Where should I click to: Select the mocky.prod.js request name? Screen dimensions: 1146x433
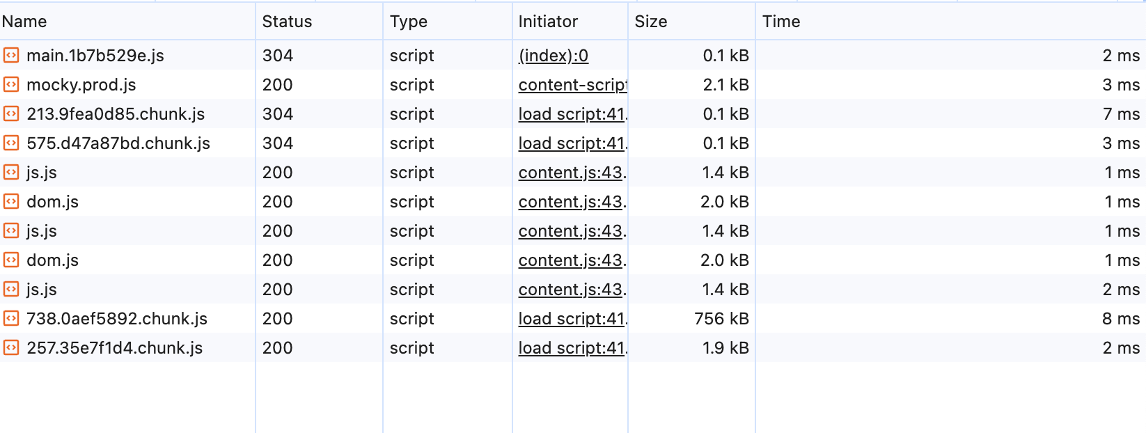tap(81, 85)
